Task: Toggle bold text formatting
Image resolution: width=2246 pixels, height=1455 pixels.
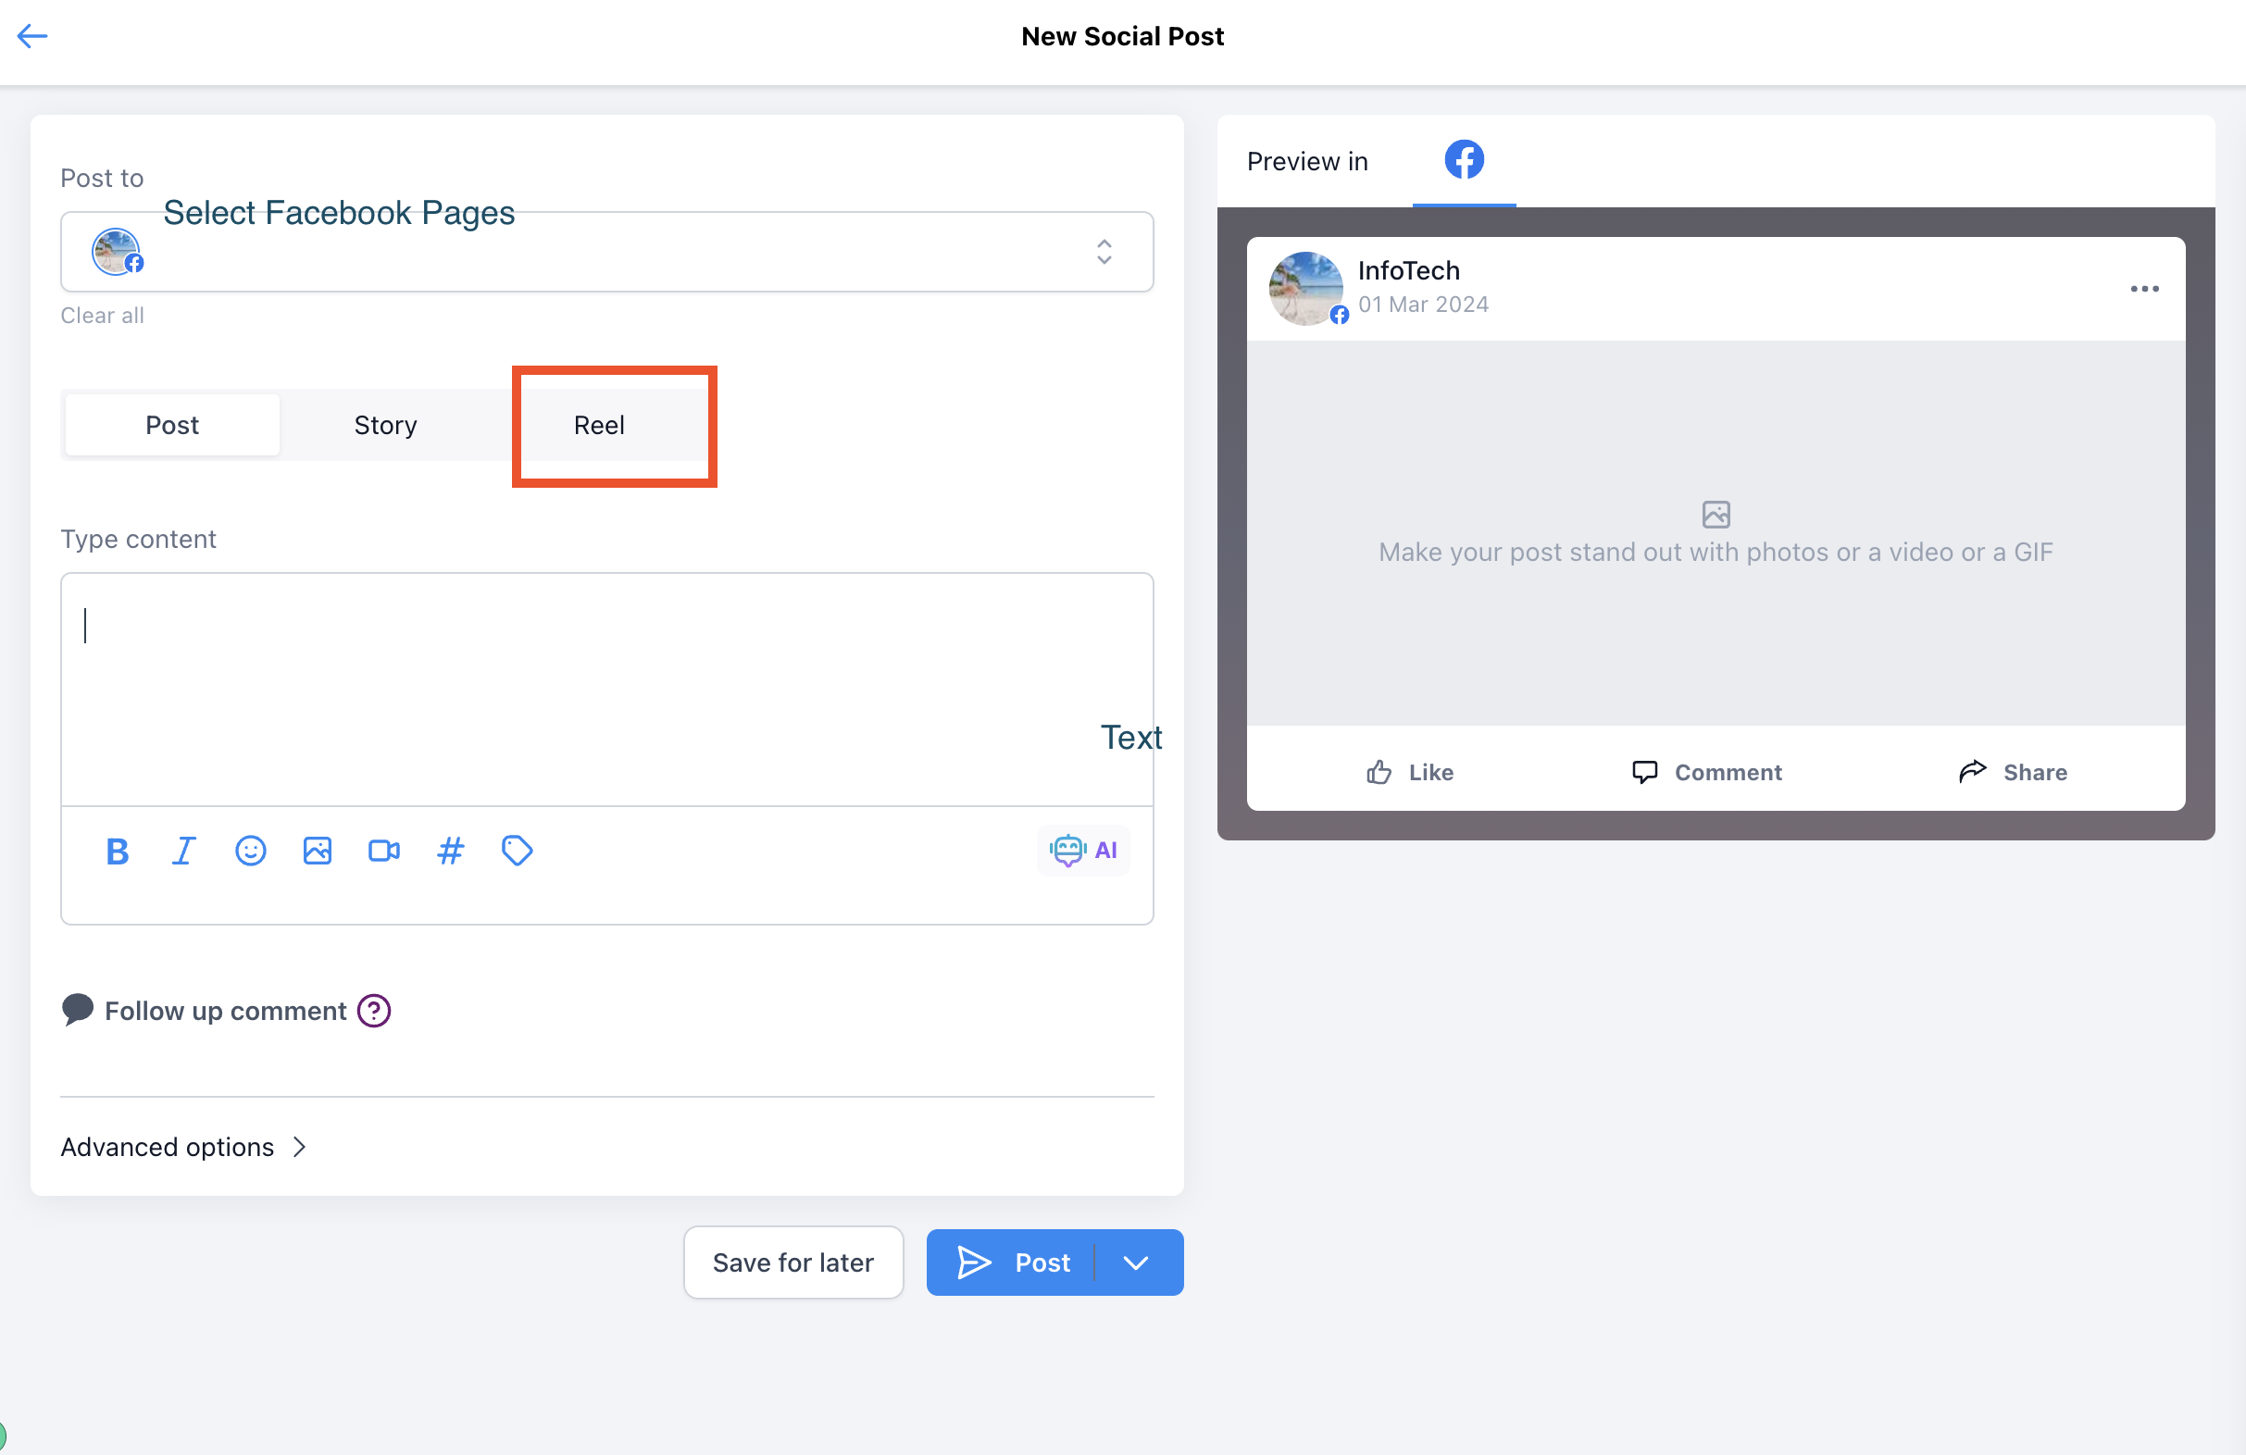Action: (117, 852)
